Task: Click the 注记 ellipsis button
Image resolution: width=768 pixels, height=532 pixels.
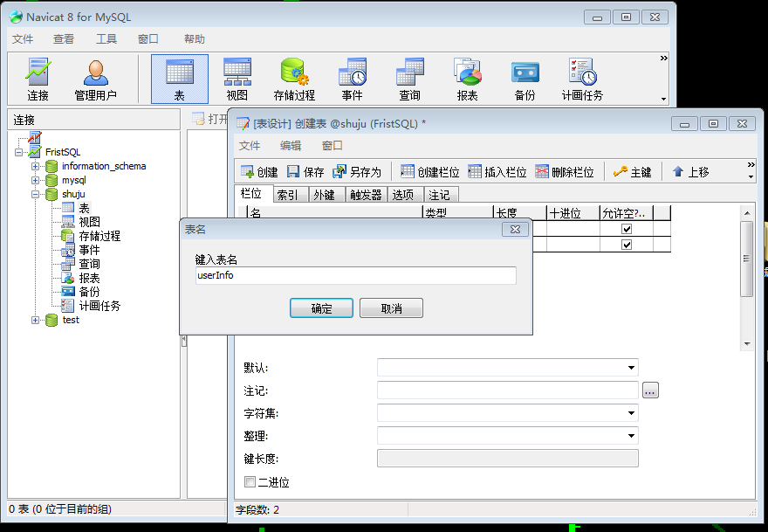Action: (x=649, y=390)
